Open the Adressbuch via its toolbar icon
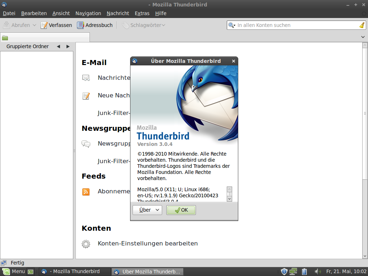The image size is (368, 276). 80,25
